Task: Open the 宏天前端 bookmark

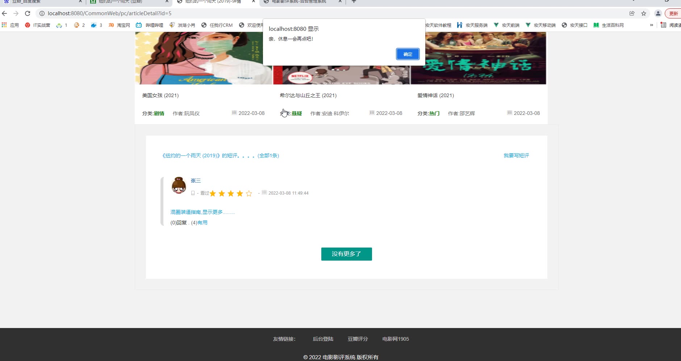Action: 506,25
